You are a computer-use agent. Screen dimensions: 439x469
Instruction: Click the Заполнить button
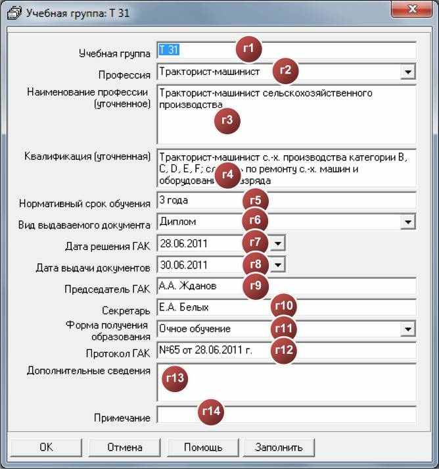point(279,447)
